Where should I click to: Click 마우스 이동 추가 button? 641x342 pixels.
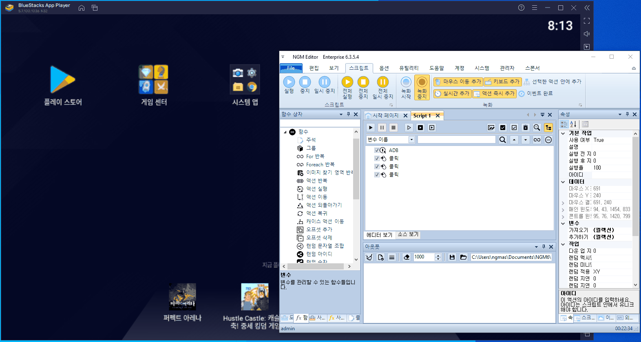[458, 82]
